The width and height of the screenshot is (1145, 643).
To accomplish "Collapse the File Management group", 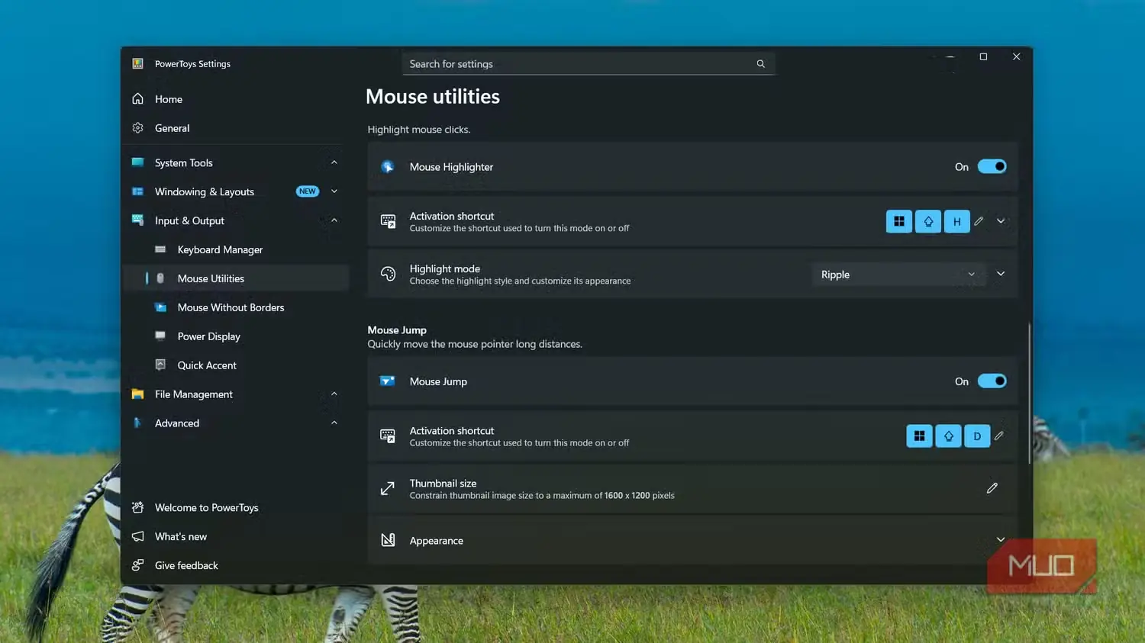I will [334, 394].
